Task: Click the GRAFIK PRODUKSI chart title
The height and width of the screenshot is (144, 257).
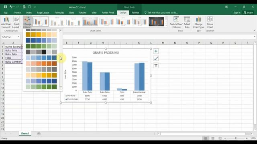Action: pyautogui.click(x=106, y=52)
